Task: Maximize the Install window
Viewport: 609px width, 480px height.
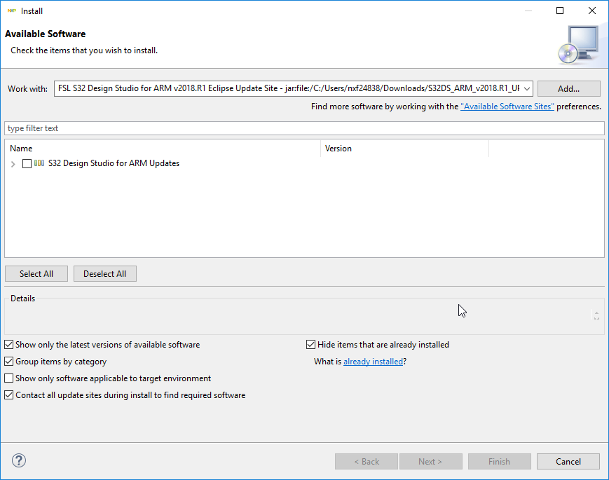Action: [x=560, y=11]
